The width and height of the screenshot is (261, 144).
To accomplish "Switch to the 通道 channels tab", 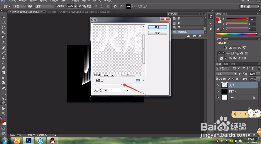I will [226, 64].
